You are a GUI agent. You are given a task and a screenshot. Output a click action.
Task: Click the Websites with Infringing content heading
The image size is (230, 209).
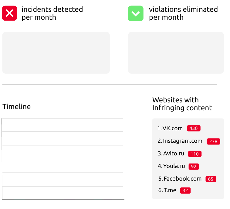182,104
